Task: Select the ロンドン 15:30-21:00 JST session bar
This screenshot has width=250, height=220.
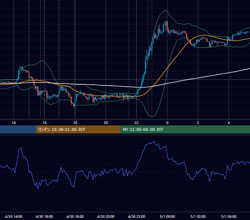Action: tap(78, 129)
